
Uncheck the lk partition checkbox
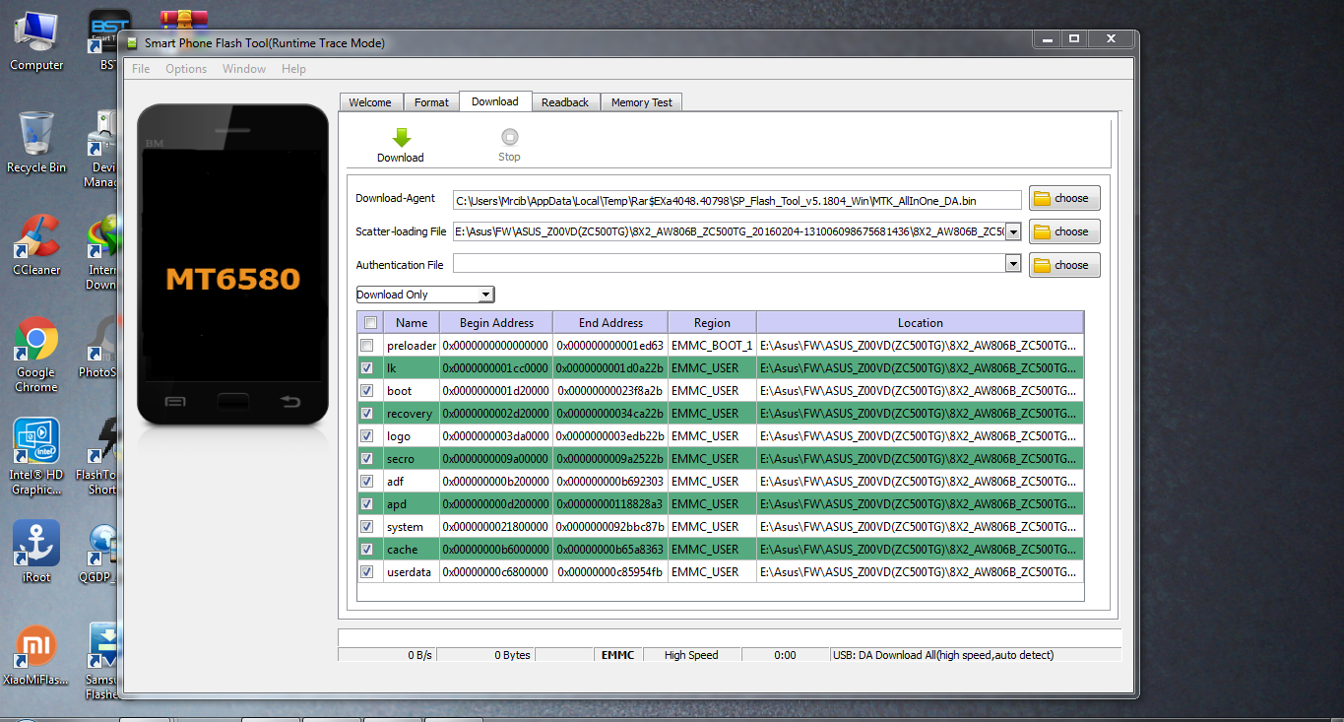(367, 368)
